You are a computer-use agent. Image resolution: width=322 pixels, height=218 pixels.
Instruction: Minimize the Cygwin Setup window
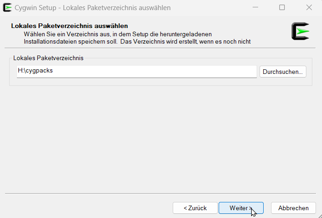tap(255, 7)
